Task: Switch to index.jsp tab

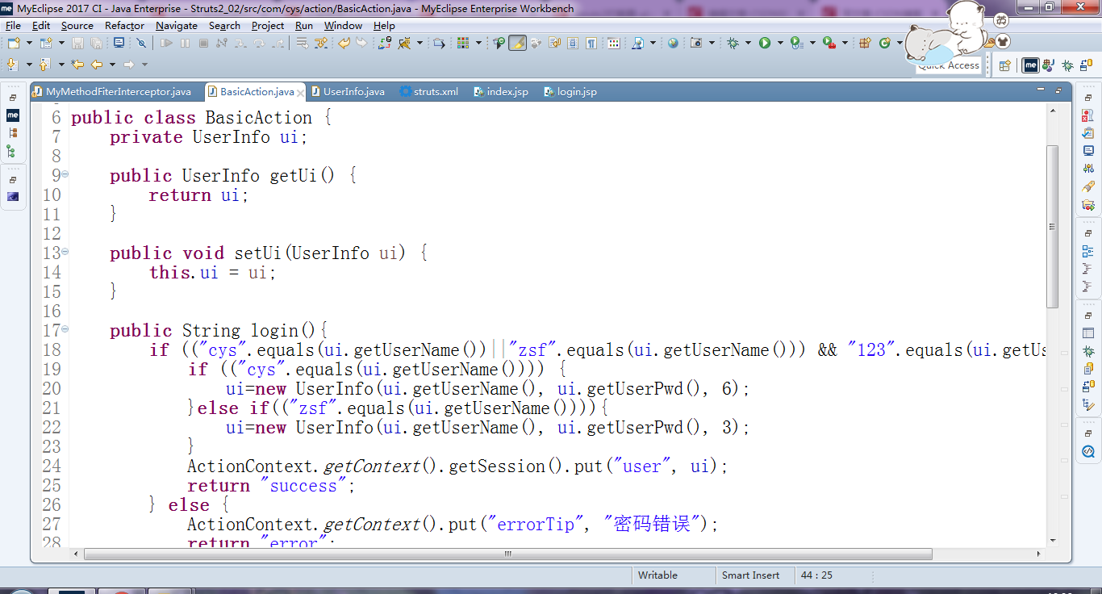Action: (500, 91)
